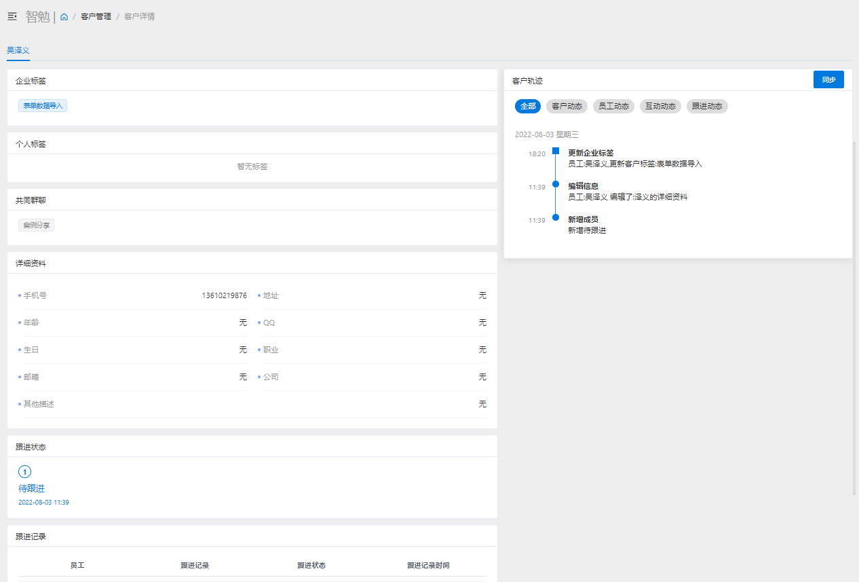Click the page vertical scrollbar
Viewport: 859px width, 582px height.
855,318
